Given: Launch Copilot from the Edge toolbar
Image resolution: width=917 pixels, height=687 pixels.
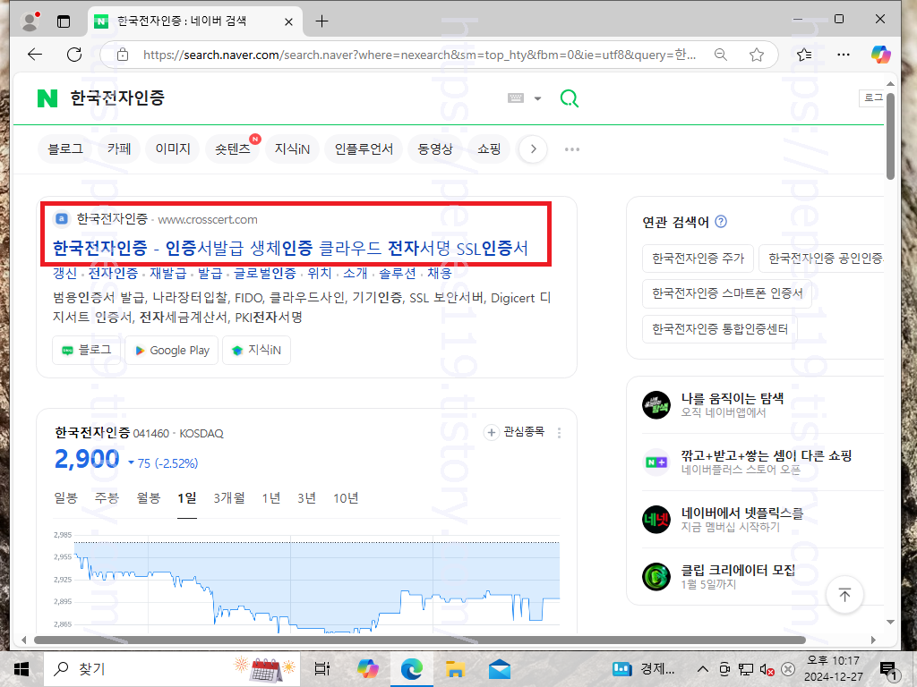Looking at the screenshot, I should [x=881, y=55].
